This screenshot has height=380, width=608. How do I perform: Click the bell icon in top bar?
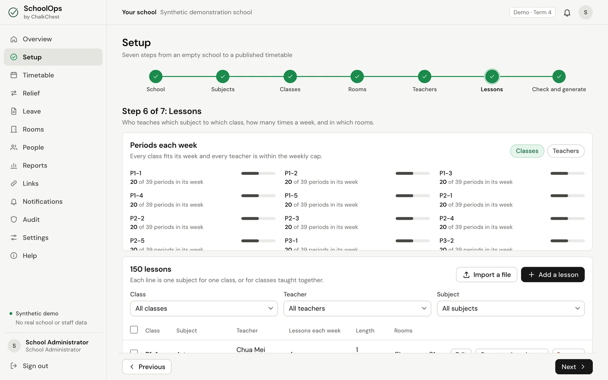point(567,13)
